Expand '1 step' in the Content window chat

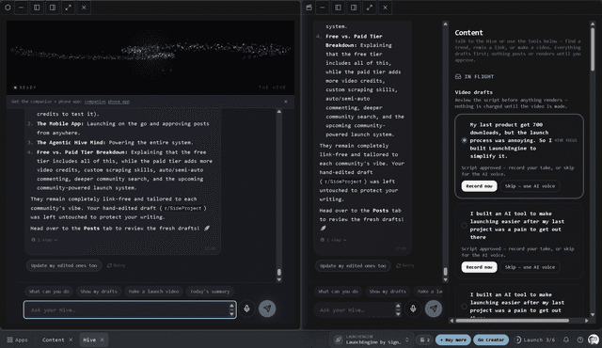point(333,240)
